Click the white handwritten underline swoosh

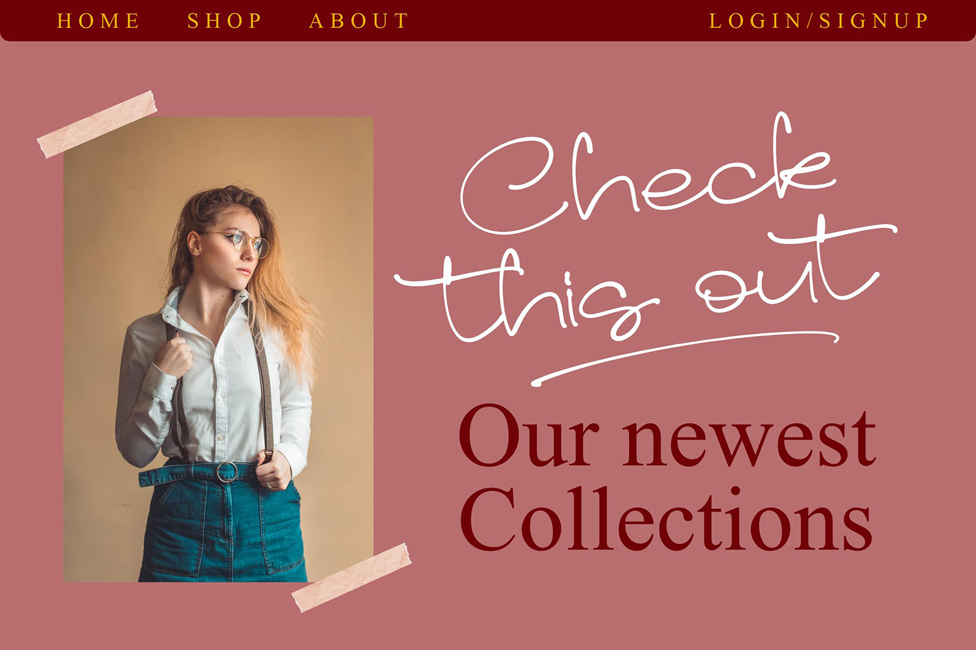point(685,359)
